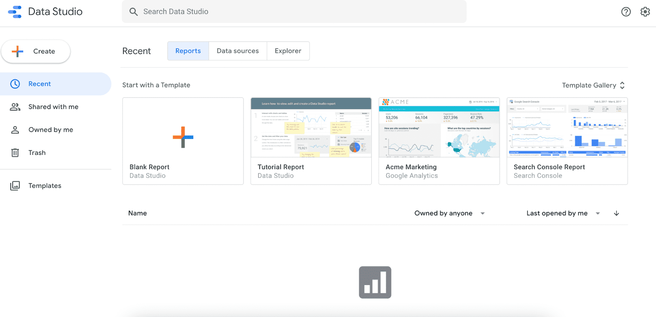Click the Owned by me person icon
Image resolution: width=656 pixels, height=317 pixels.
tap(15, 130)
